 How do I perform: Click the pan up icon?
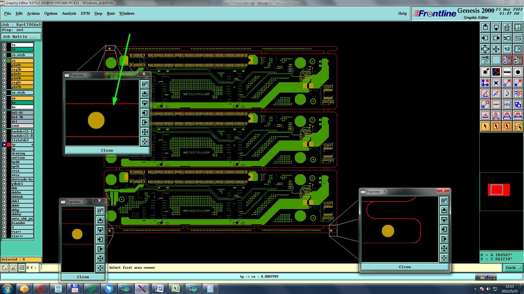pos(485,27)
